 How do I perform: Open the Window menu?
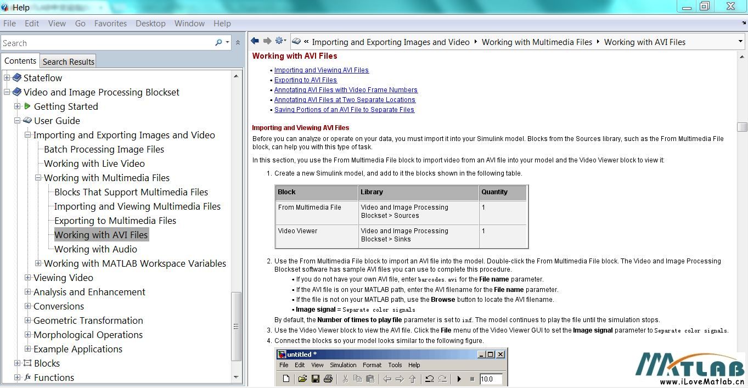point(189,24)
